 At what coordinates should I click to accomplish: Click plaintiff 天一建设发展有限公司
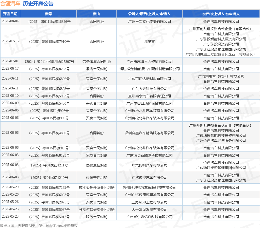point(149,210)
